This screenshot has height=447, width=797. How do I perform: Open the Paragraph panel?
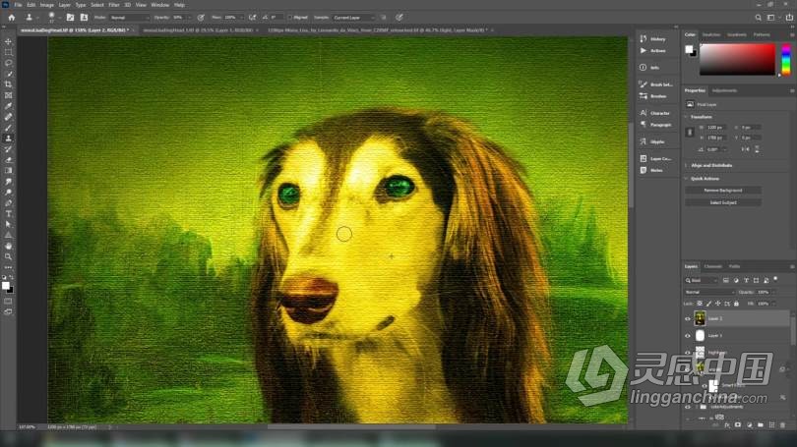(657, 125)
